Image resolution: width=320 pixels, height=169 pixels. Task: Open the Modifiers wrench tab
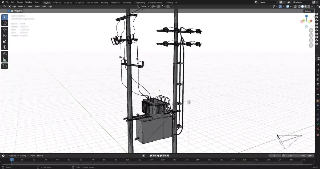pyautogui.click(x=318, y=106)
